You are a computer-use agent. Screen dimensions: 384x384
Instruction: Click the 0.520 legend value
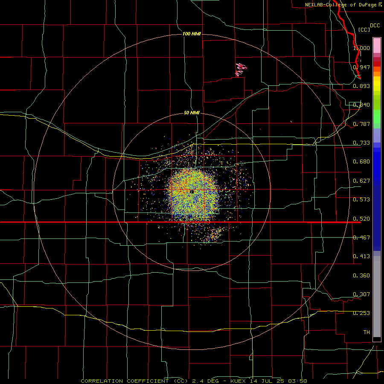tap(361, 219)
